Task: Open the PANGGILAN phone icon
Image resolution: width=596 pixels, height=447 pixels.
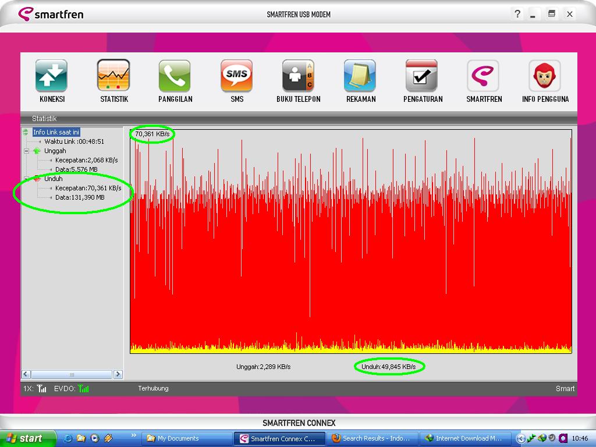Action: coord(175,76)
